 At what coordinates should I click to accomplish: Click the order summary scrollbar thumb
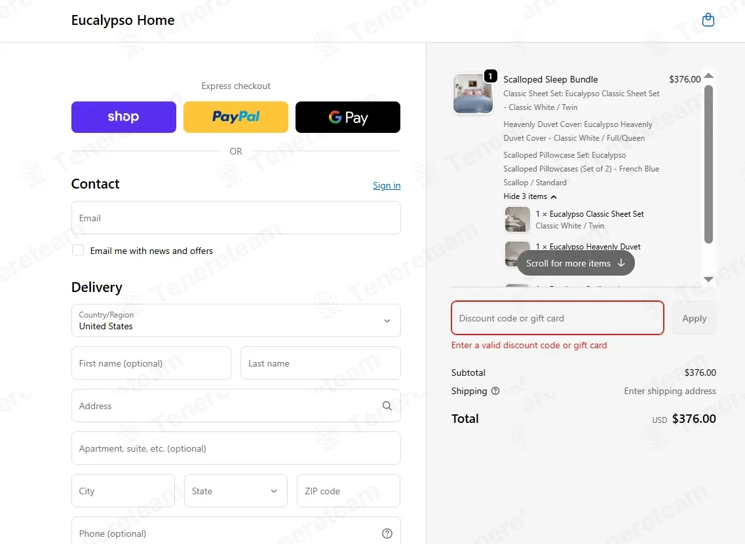tap(708, 164)
